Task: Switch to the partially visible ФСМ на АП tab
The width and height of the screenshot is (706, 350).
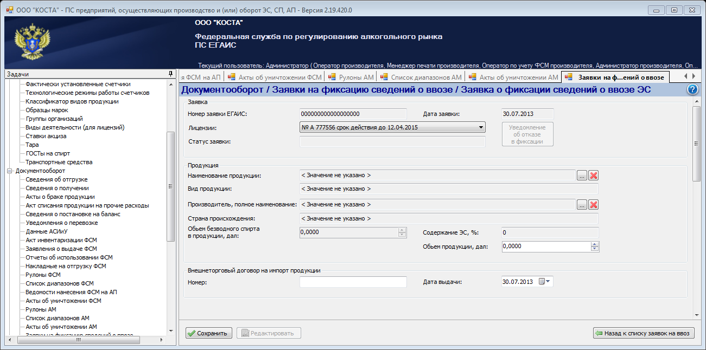Action: coord(202,77)
